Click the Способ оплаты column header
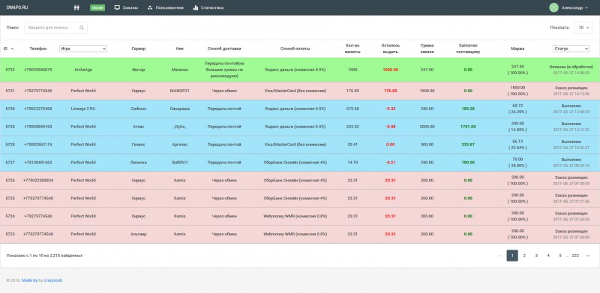Viewport: 600px width, 293px height. coord(295,49)
